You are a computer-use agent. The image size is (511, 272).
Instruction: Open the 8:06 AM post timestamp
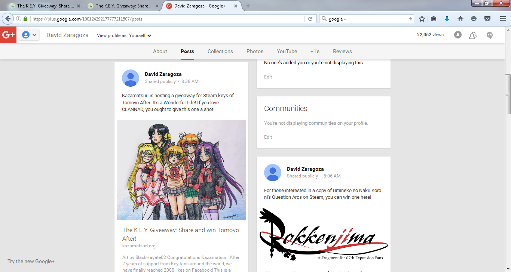332,176
